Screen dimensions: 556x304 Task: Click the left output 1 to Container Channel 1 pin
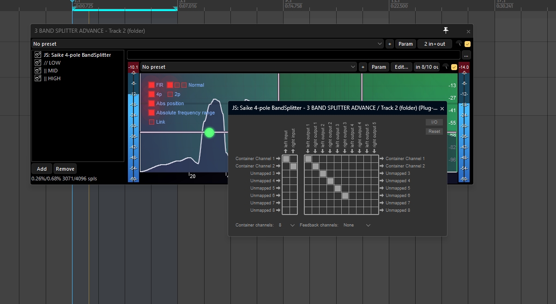coord(308,159)
